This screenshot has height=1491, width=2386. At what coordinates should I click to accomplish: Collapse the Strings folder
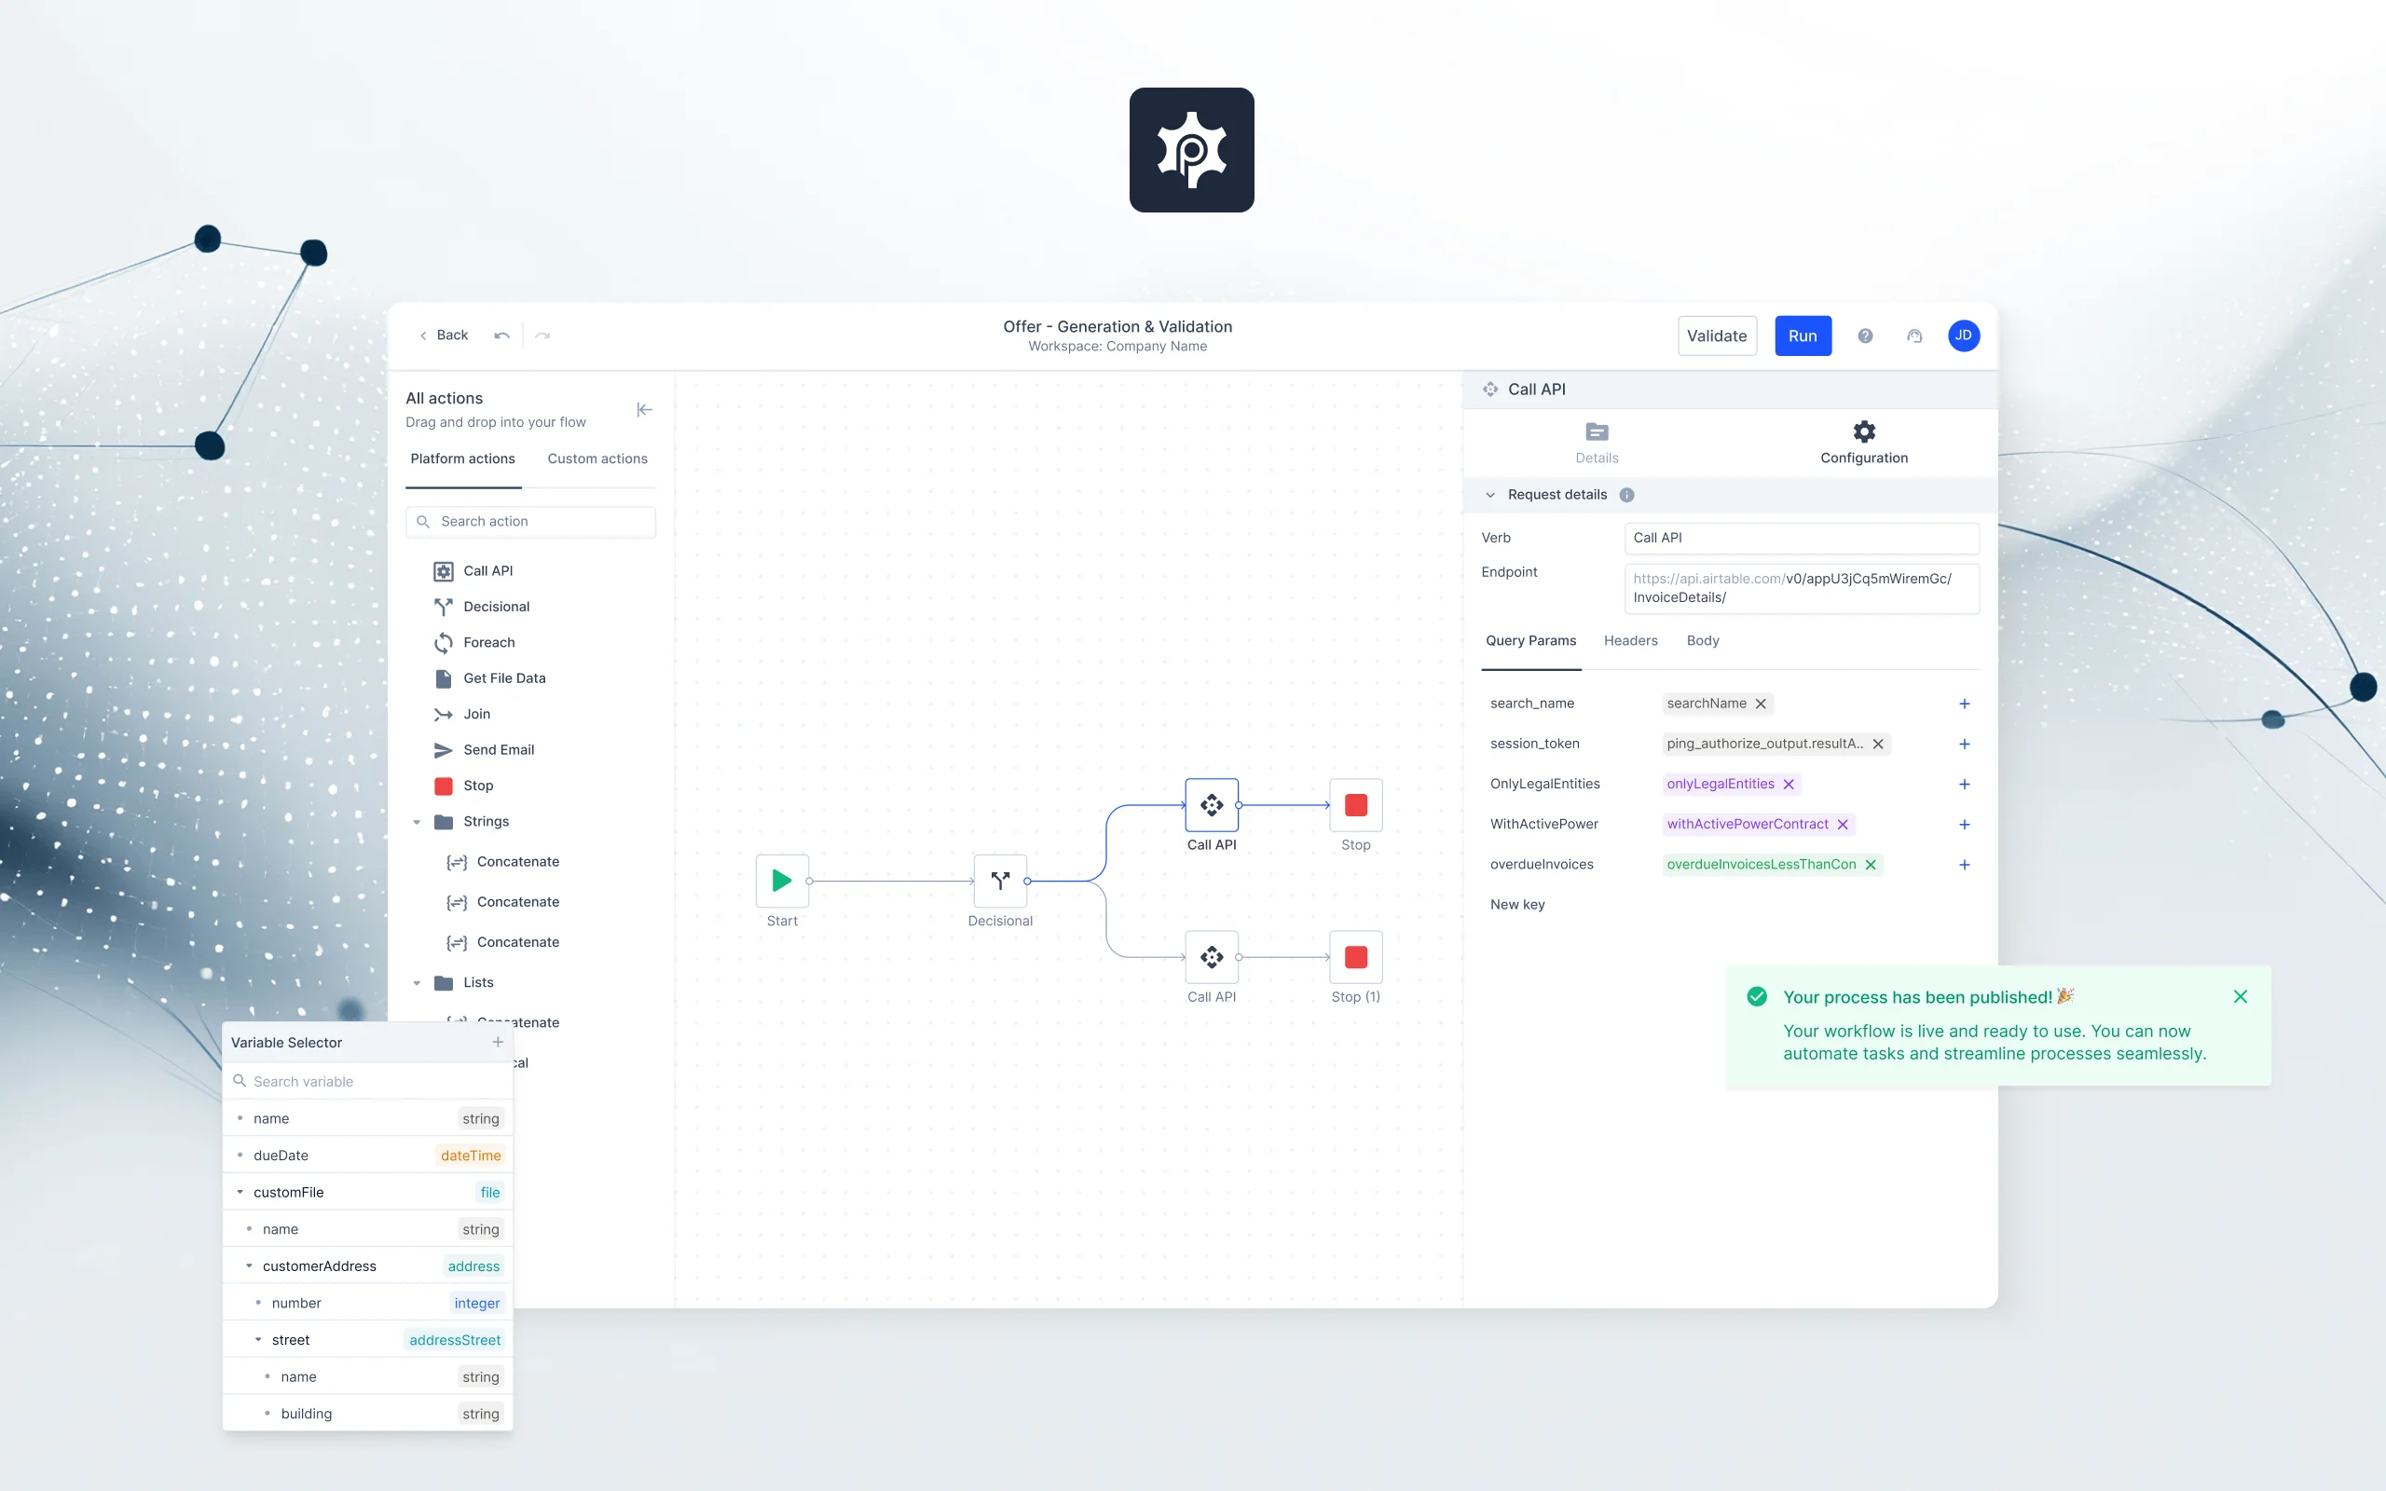pyautogui.click(x=417, y=823)
